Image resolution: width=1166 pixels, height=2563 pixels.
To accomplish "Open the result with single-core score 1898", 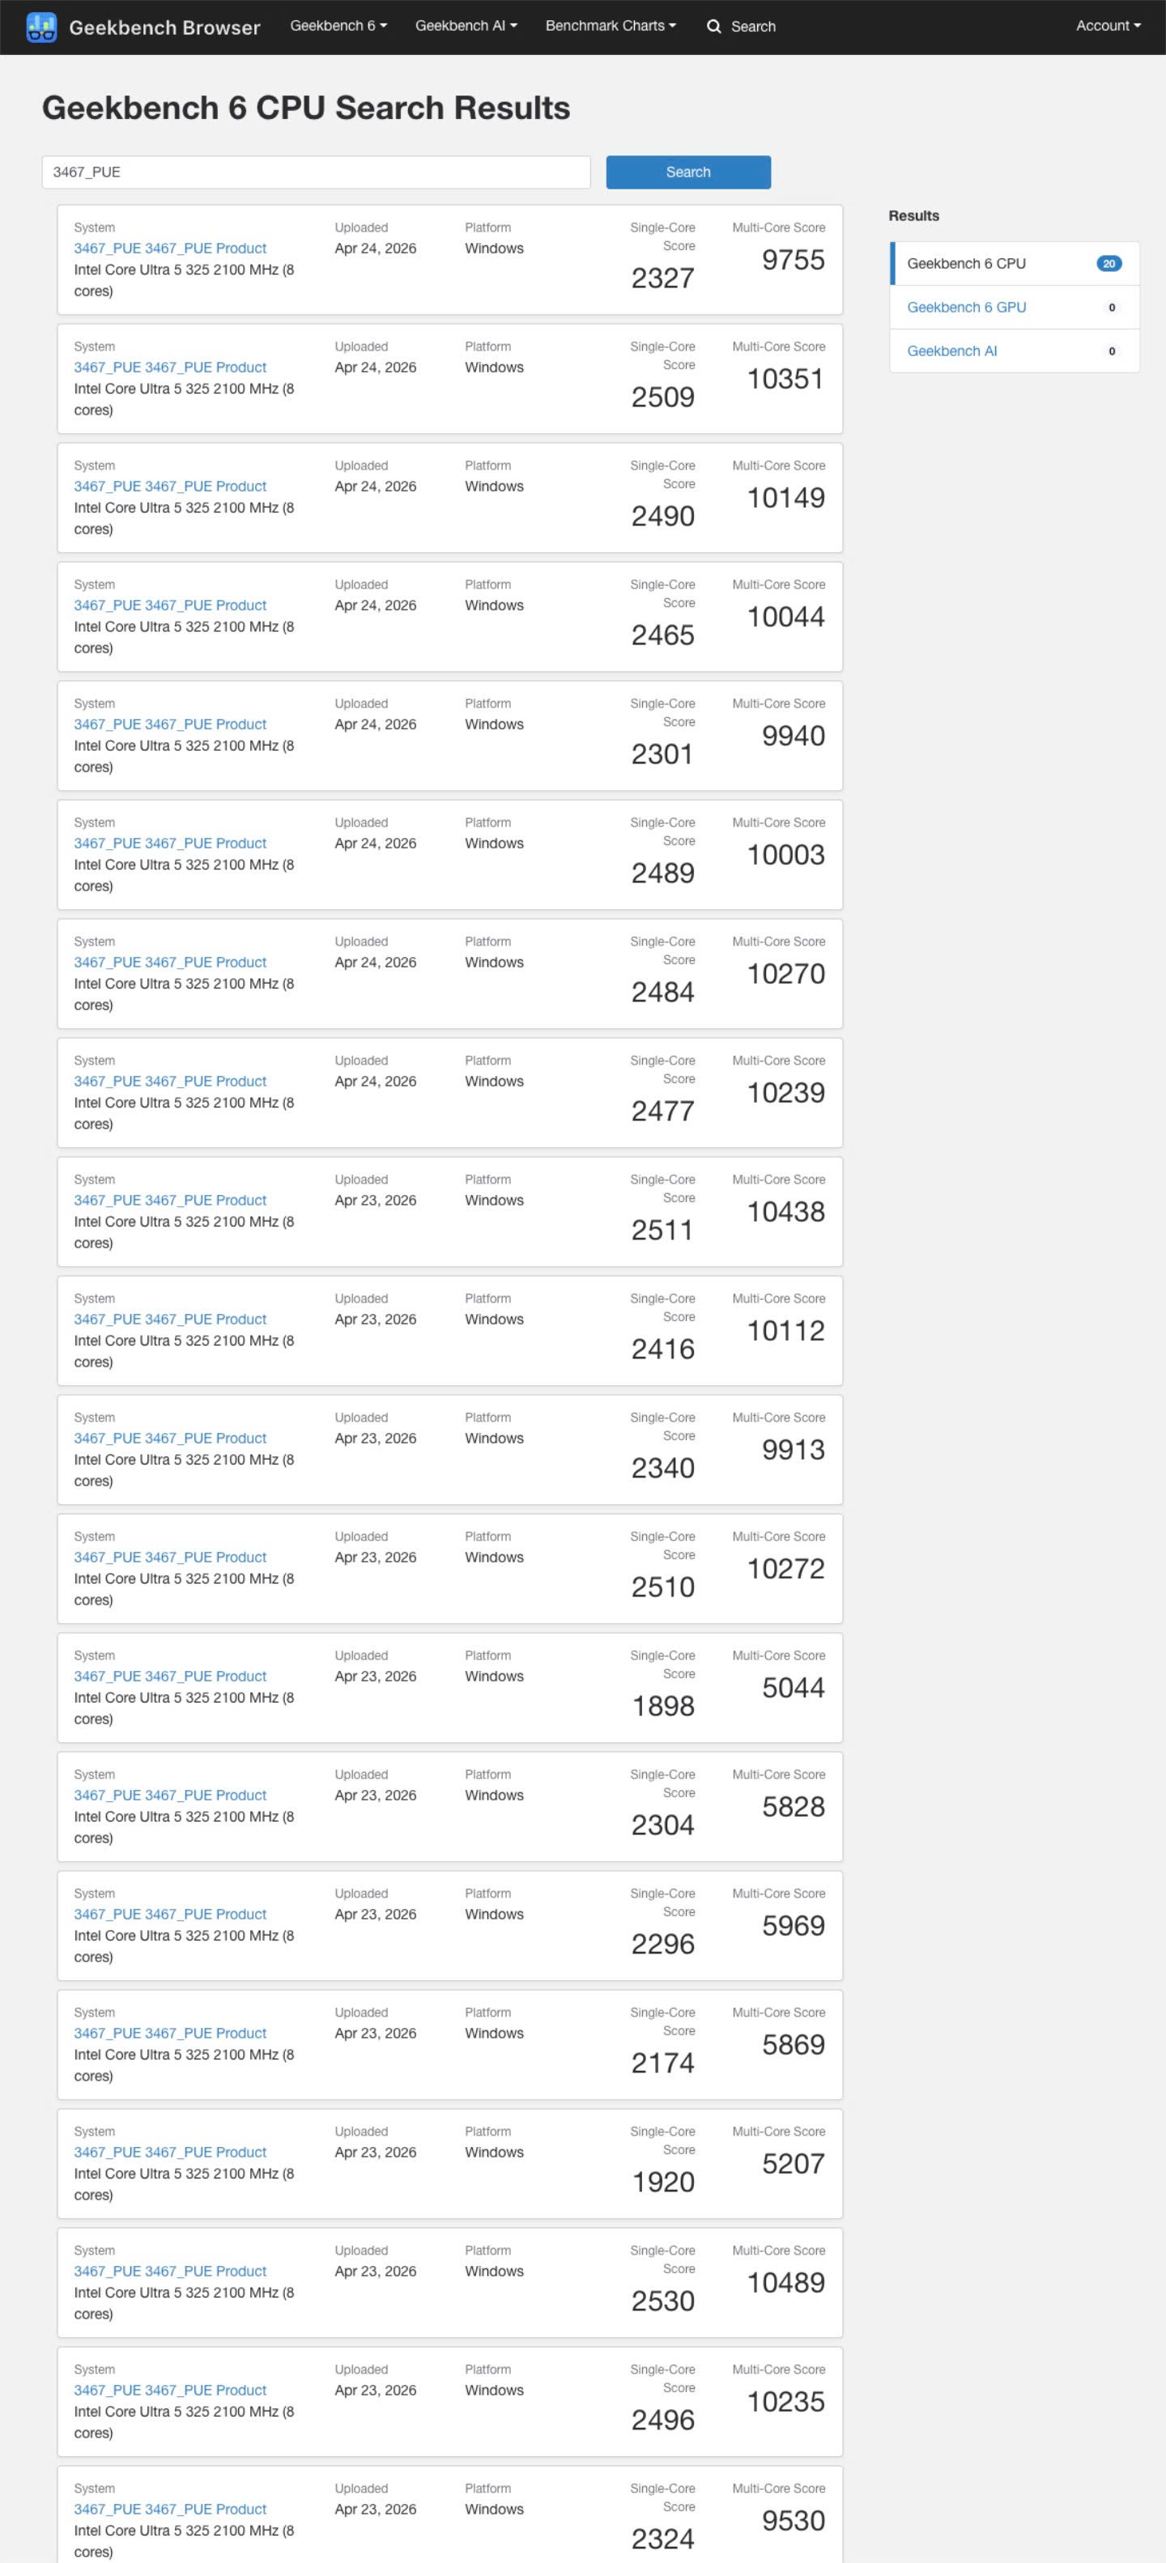I will click(x=170, y=1677).
